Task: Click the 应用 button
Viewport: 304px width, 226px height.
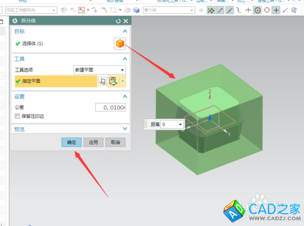Action: 94,142
